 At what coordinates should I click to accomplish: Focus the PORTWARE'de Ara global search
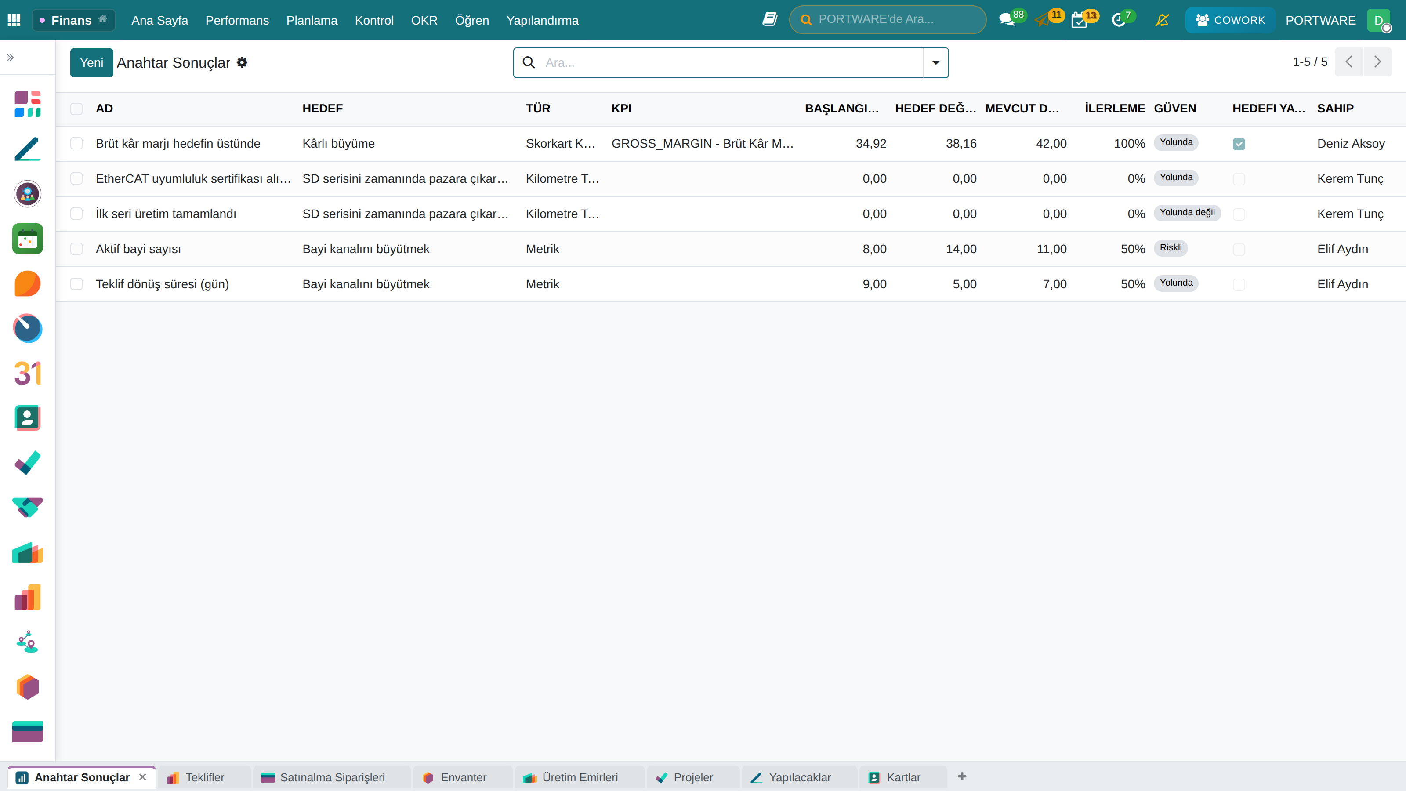888,20
